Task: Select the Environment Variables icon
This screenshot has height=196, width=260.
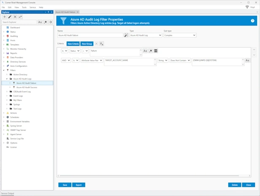Action: click(8, 122)
